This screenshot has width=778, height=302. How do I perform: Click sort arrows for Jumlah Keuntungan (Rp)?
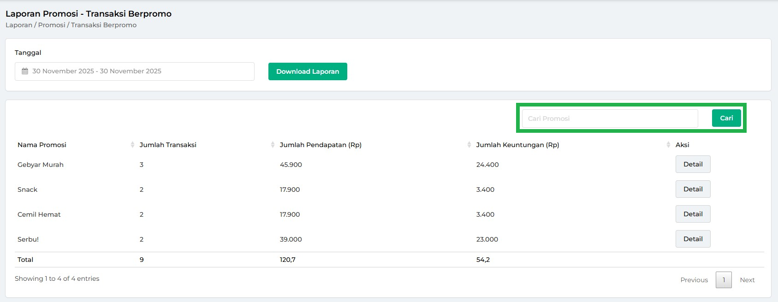tap(668, 145)
